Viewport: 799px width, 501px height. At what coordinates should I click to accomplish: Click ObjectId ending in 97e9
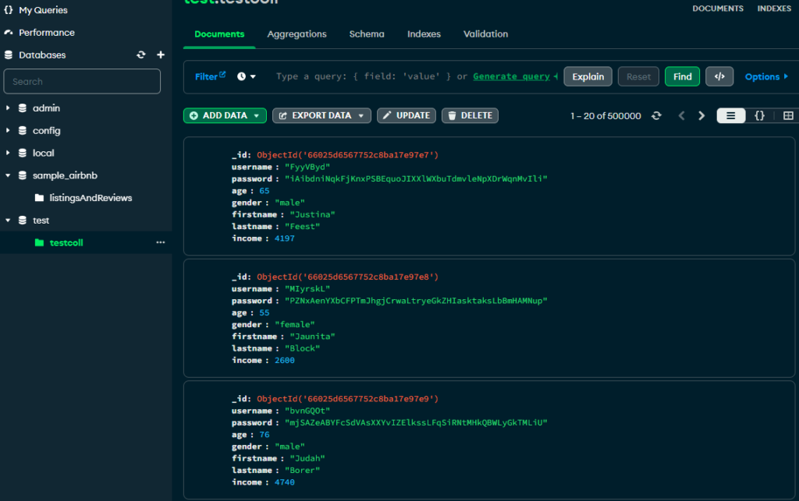(x=347, y=399)
